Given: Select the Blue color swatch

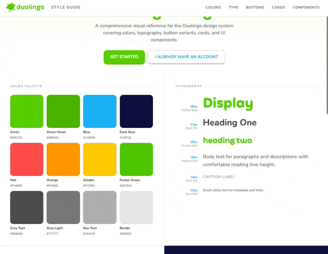Looking at the screenshot, I should click(100, 111).
